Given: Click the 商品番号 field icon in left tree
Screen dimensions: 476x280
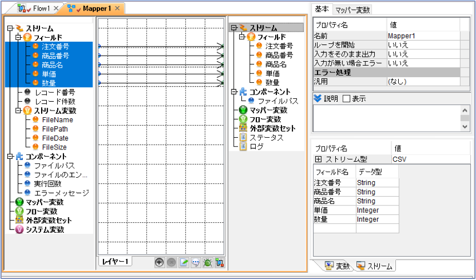Looking at the screenshot, I should click(36, 56).
